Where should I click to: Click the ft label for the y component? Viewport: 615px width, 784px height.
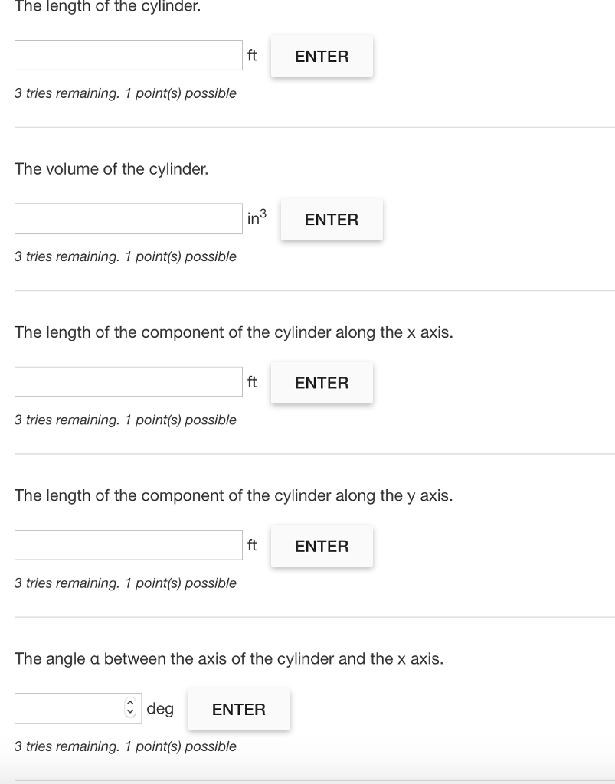click(251, 545)
